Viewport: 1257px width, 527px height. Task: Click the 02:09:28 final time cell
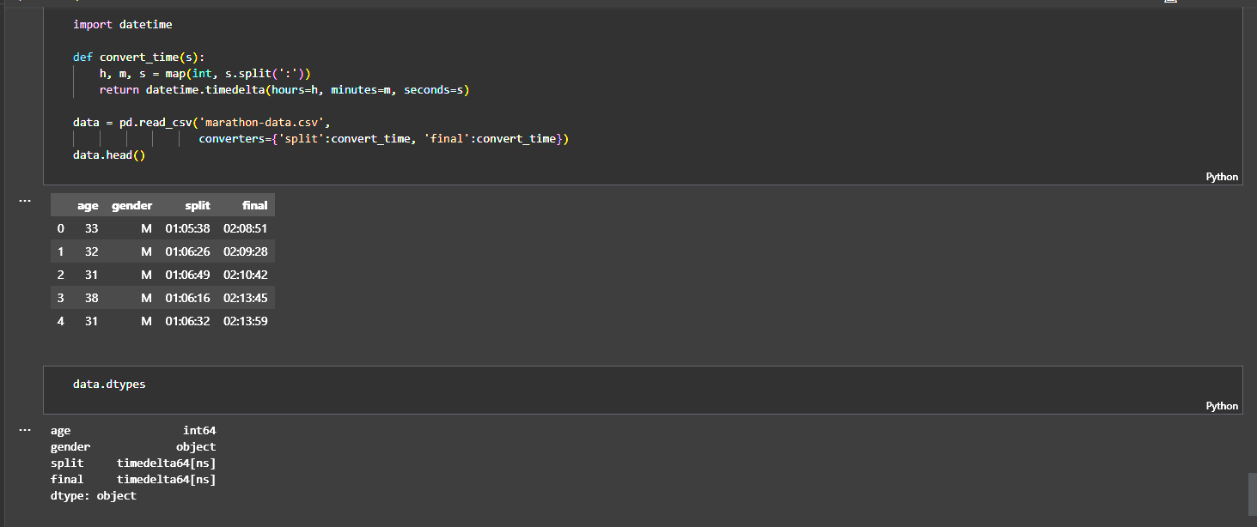[x=245, y=252]
